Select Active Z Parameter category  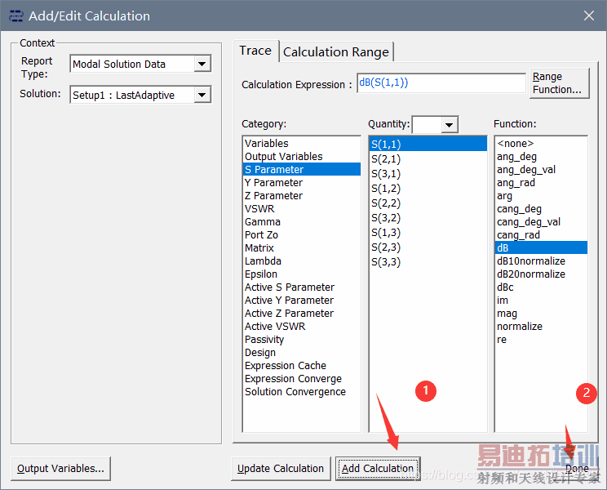pyautogui.click(x=302, y=314)
